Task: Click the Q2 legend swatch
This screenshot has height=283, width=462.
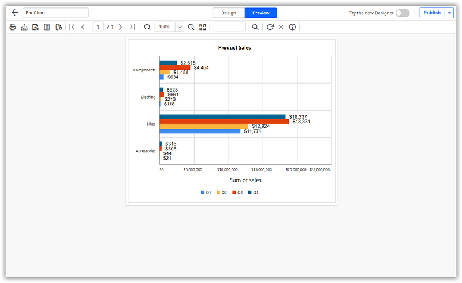Action: (x=218, y=193)
